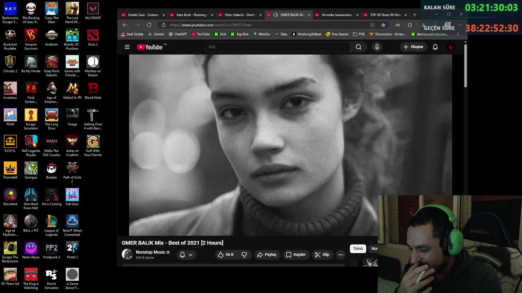Expand subscription notification bell dropdown

click(x=186, y=255)
